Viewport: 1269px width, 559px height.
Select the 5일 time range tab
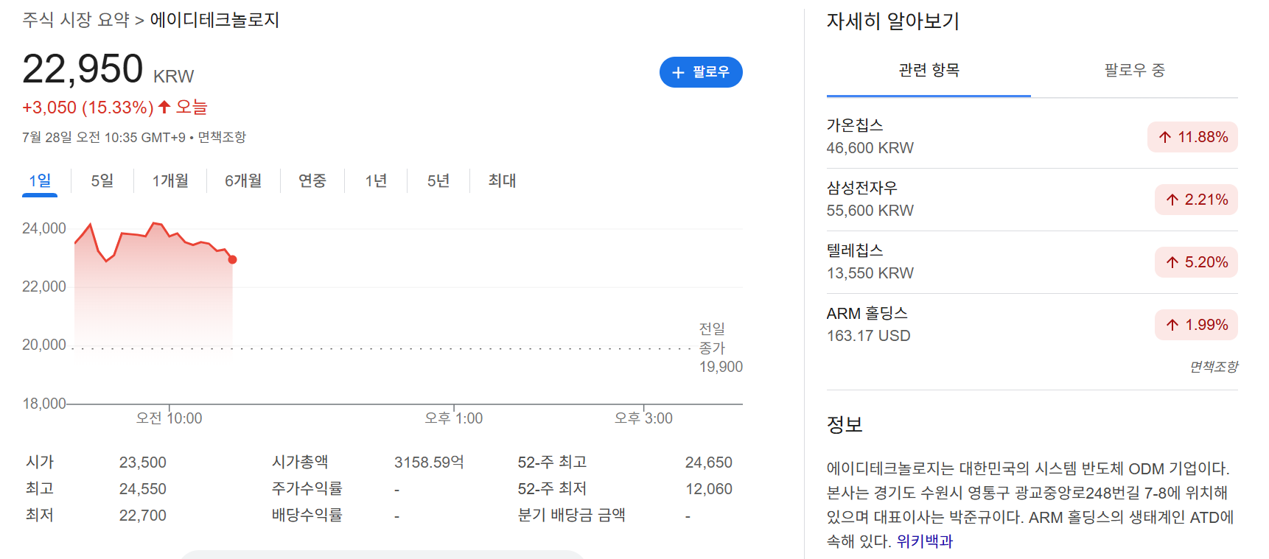102,180
